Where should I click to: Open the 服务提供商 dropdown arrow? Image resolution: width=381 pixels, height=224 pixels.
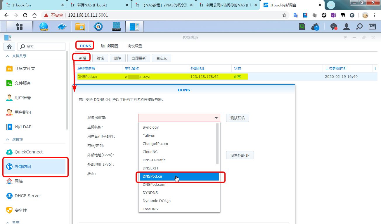(216, 118)
